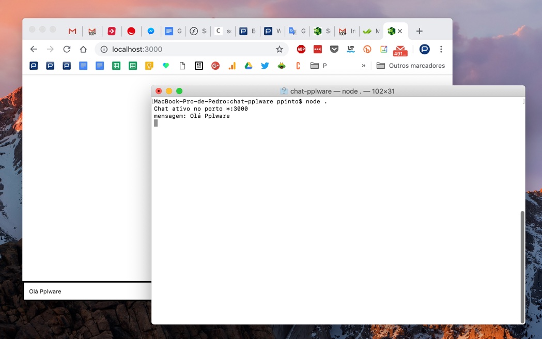Click the Bitly extension icon
Viewport: 542px width, 339px height.
click(x=367, y=49)
